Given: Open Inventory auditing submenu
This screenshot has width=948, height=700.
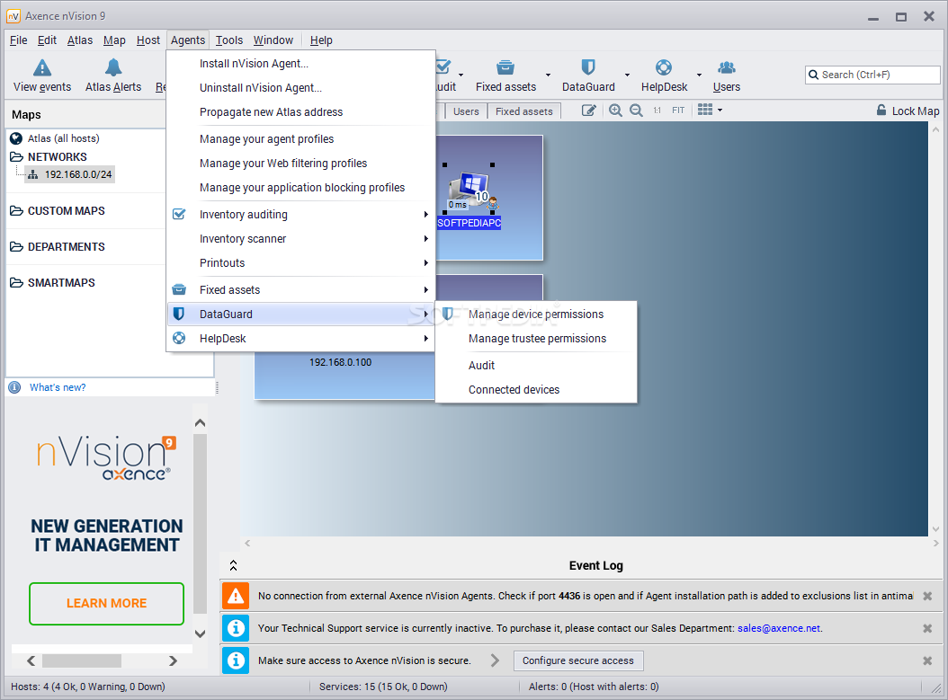Looking at the screenshot, I should coord(300,215).
